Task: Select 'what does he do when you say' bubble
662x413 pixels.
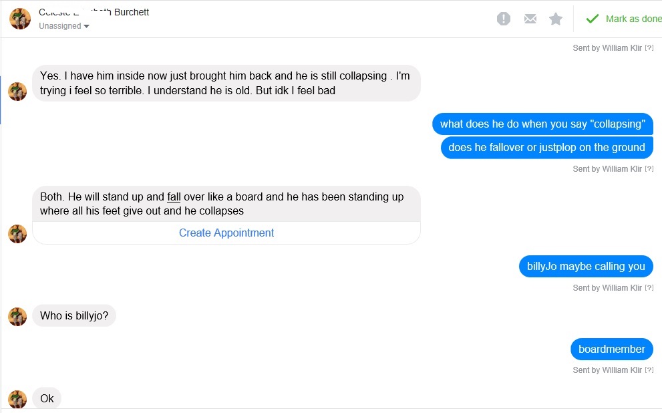Action: (x=542, y=124)
